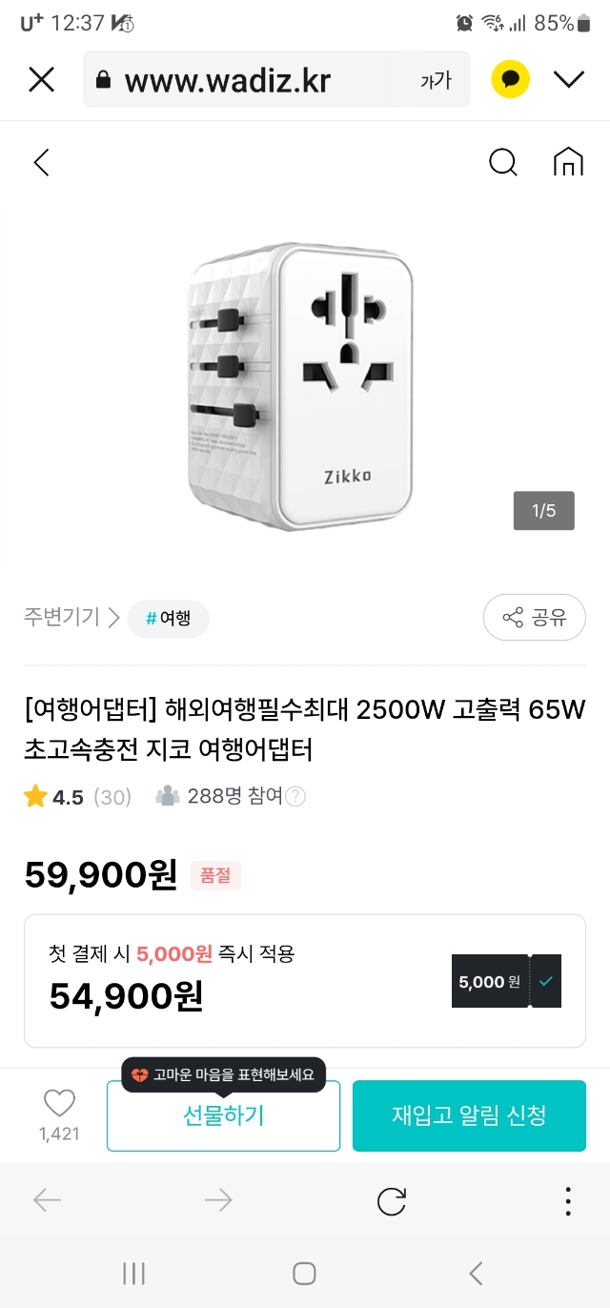Open the search magnifier icon

[502, 163]
